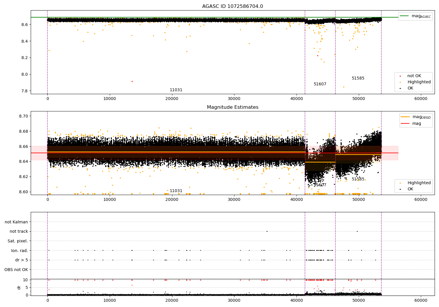
Task: Click the '8.4' y-axis tick of top plot
Action: [24, 41]
